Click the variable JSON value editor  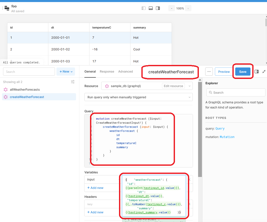(x=154, y=196)
